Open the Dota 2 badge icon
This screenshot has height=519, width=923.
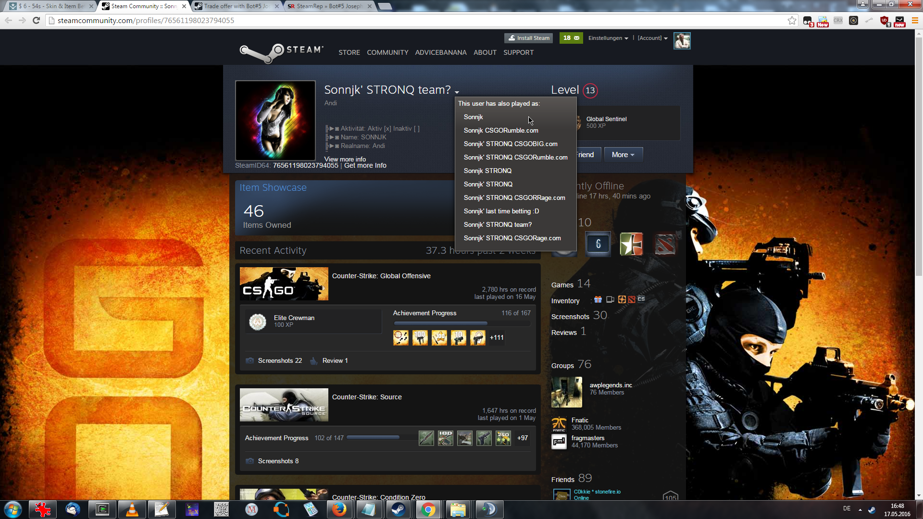coord(665,244)
